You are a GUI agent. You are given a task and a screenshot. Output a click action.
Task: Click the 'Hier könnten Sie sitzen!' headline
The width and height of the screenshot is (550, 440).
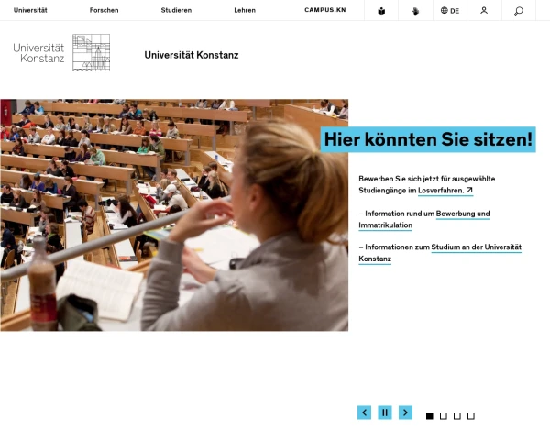428,139
